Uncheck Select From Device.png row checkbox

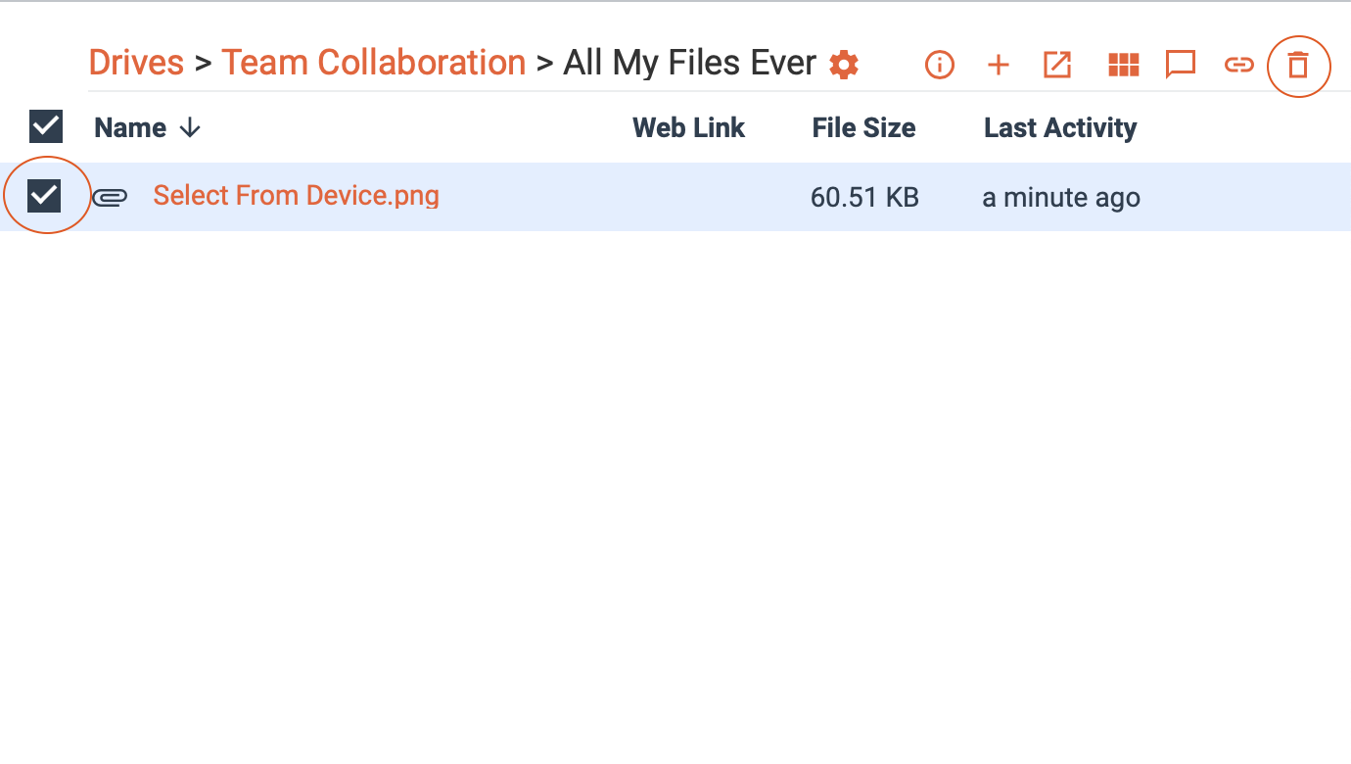click(x=45, y=196)
